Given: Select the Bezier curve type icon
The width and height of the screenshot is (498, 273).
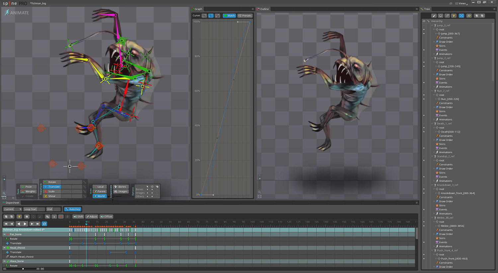Looking at the screenshot, I should pyautogui.click(x=211, y=16).
